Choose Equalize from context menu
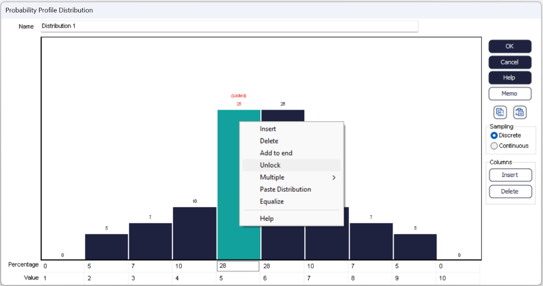 pos(272,202)
